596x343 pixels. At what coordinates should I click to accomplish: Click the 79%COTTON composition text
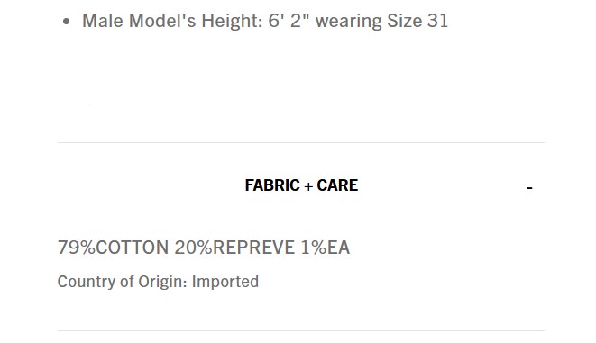click(113, 248)
